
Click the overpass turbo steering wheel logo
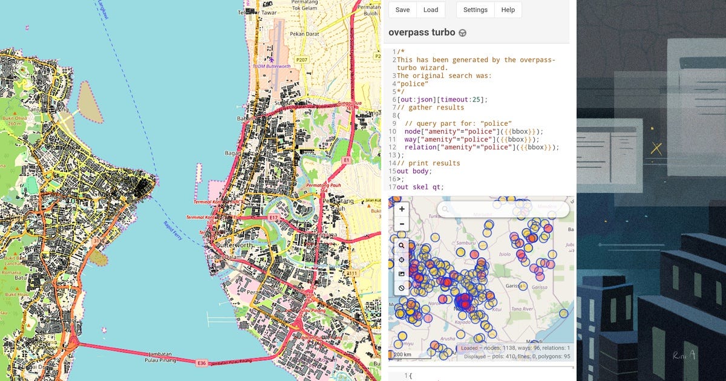tap(461, 33)
